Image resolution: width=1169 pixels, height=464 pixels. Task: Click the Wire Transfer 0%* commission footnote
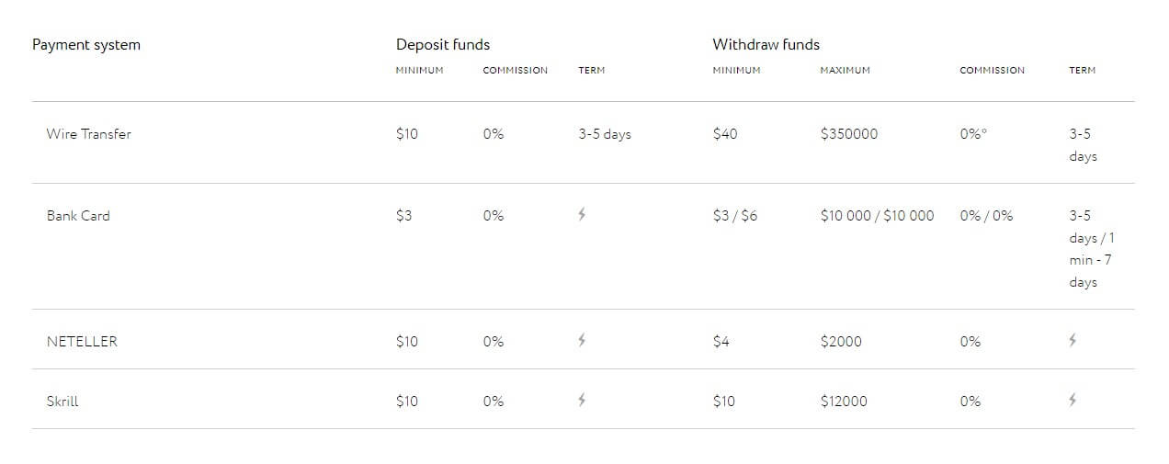click(973, 134)
